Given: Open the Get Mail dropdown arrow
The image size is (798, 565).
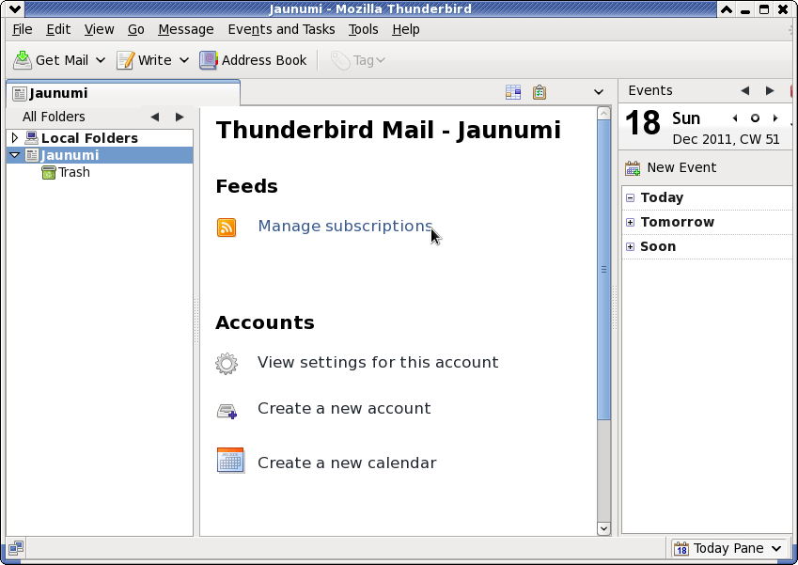Looking at the screenshot, I should click(x=101, y=60).
